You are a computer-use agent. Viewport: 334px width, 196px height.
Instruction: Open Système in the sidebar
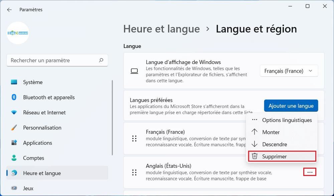33,82
